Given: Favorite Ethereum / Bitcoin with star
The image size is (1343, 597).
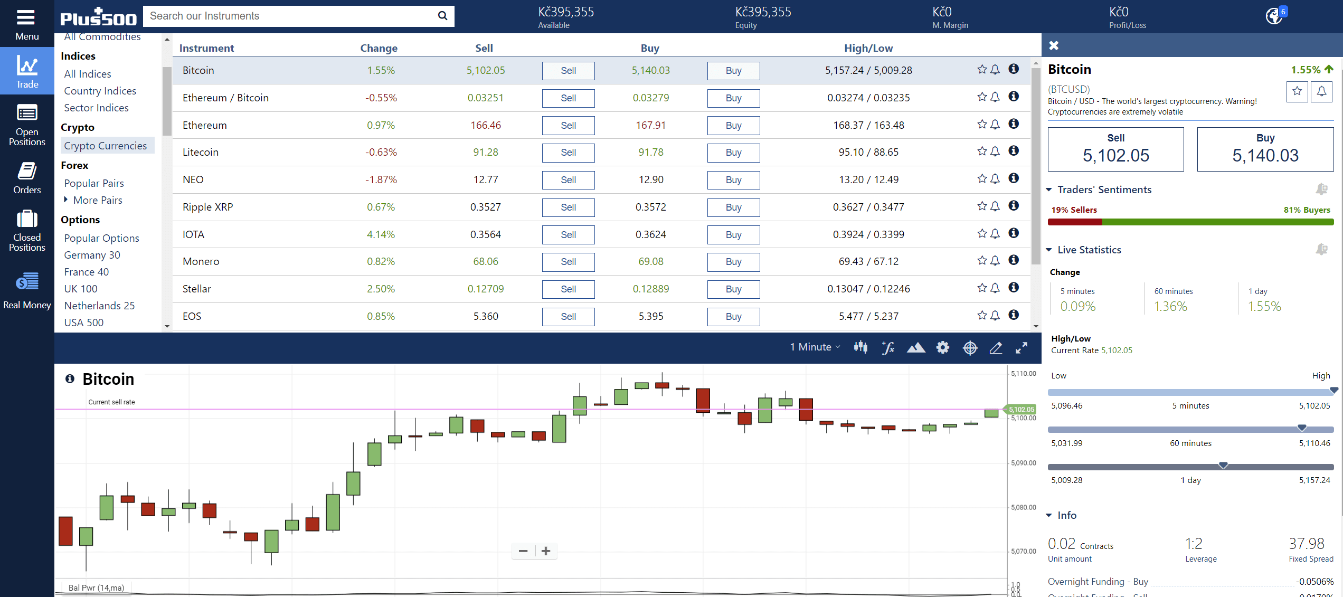Looking at the screenshot, I should tap(982, 97).
